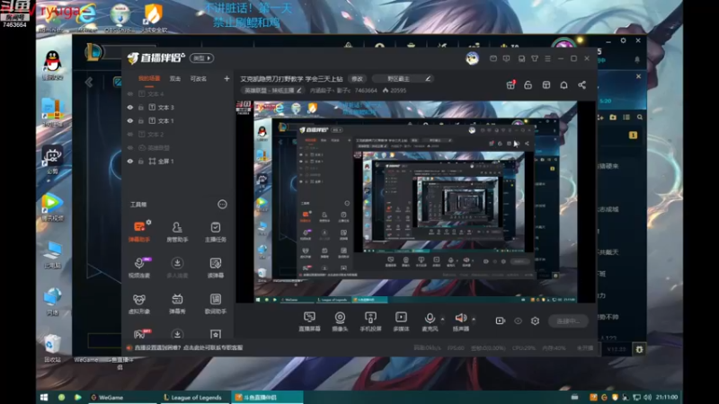Open the 弹幕秀 tool
The height and width of the screenshot is (404, 719).
pyautogui.click(x=177, y=303)
